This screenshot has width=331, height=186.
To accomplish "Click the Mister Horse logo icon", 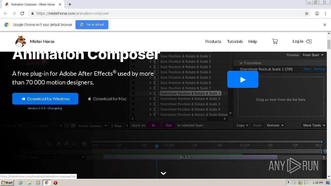I will pos(21,41).
